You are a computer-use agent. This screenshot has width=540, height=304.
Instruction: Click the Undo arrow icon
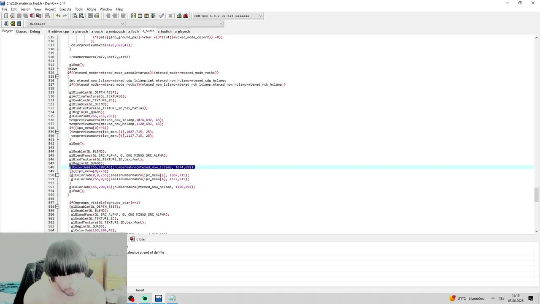pyautogui.click(x=58, y=16)
